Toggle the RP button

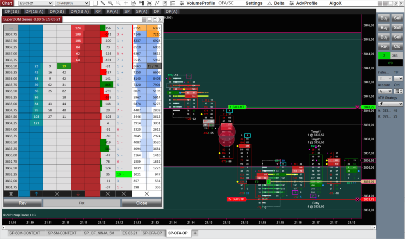click(x=98, y=11)
